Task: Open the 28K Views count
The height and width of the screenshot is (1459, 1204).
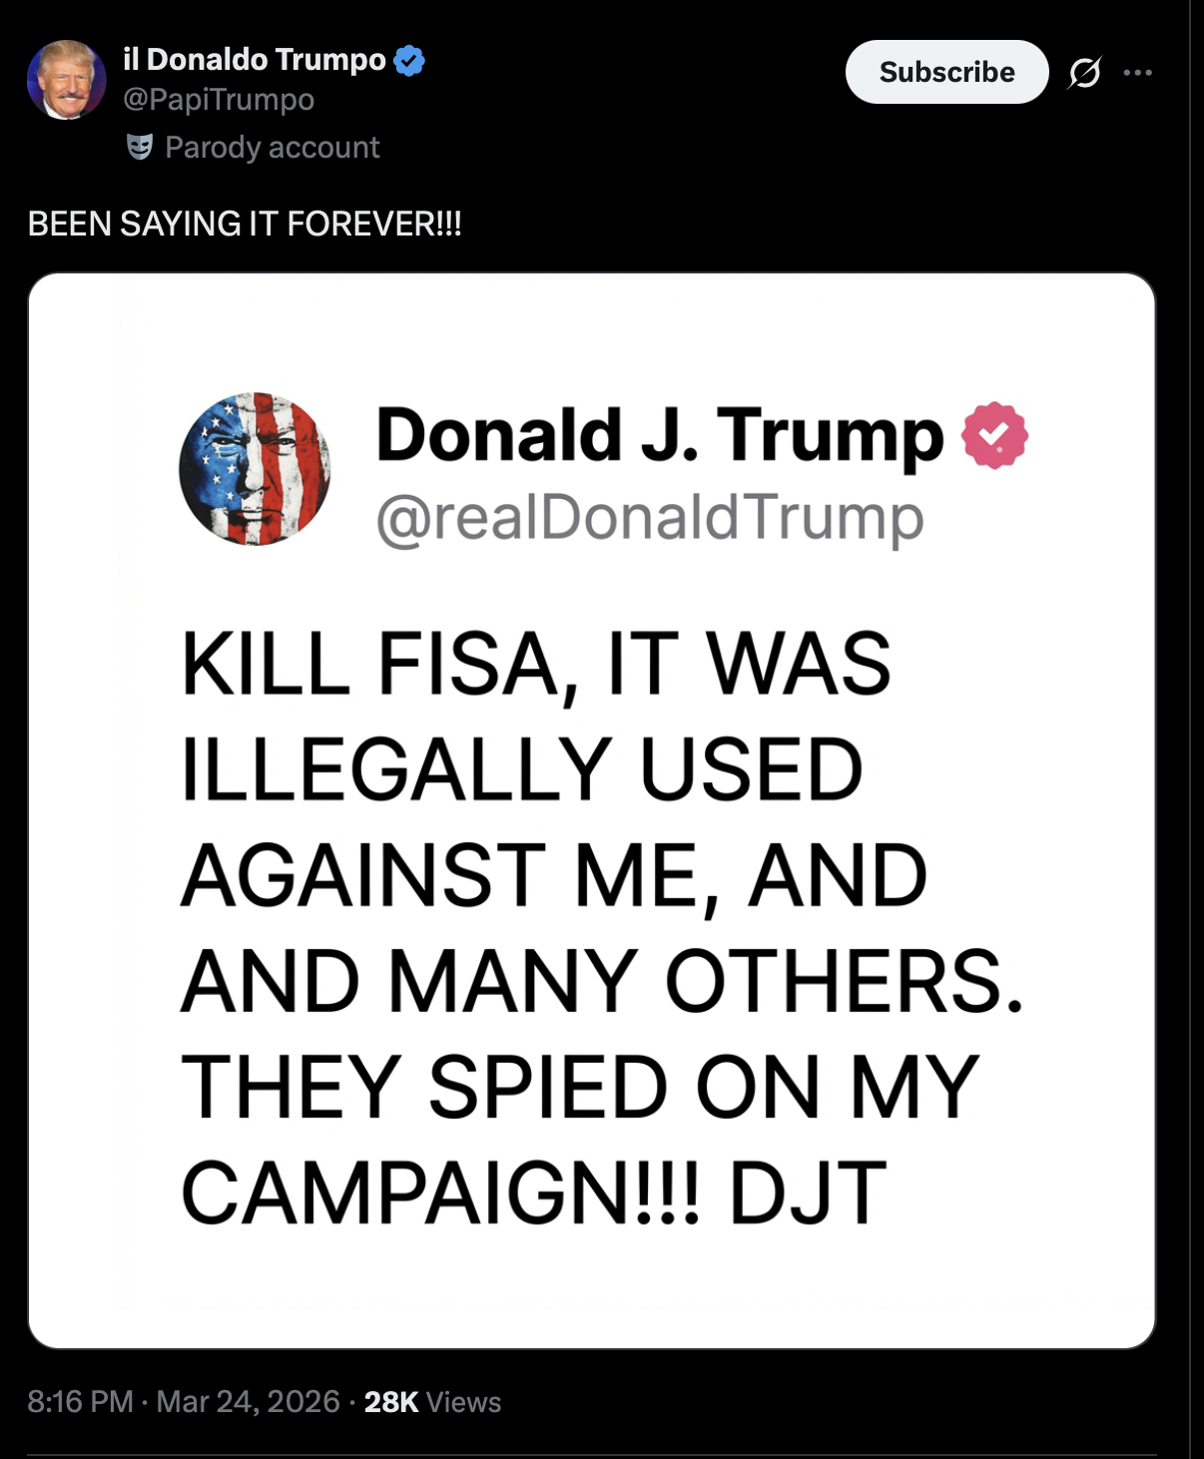Action: click(x=432, y=1402)
